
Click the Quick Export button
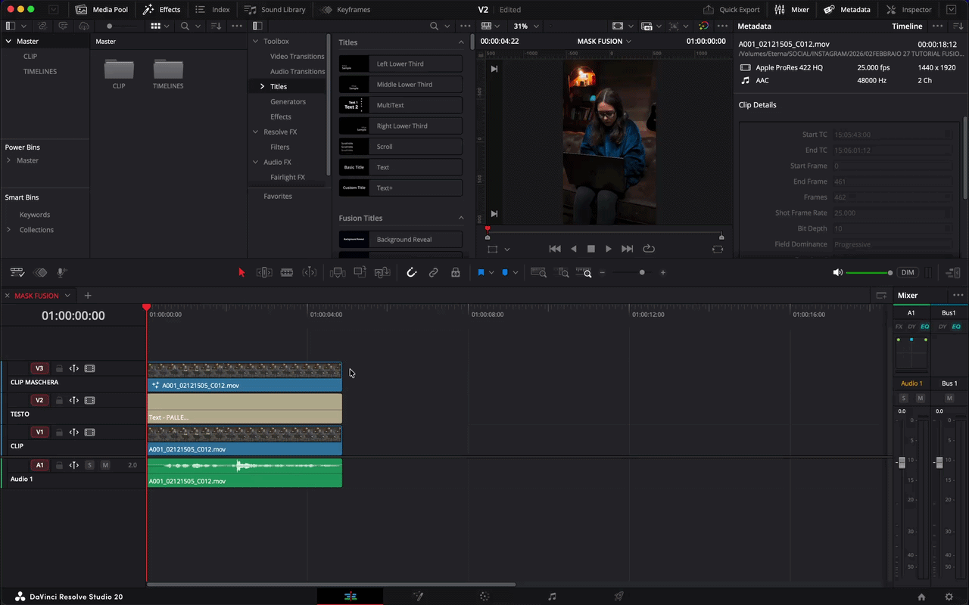(x=731, y=10)
